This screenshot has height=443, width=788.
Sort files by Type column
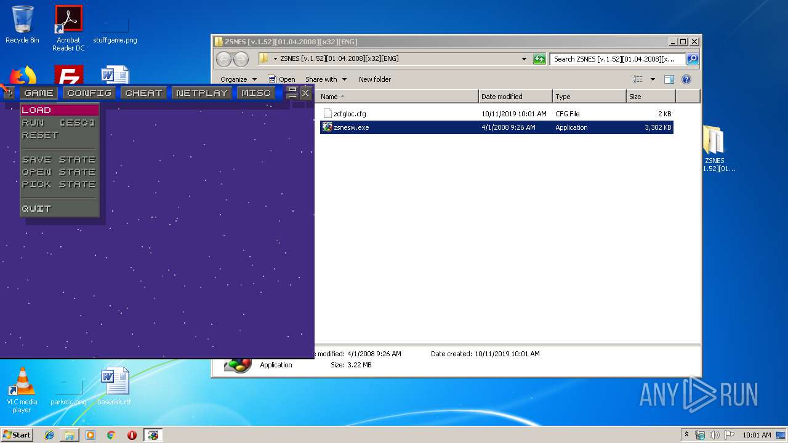(x=589, y=97)
